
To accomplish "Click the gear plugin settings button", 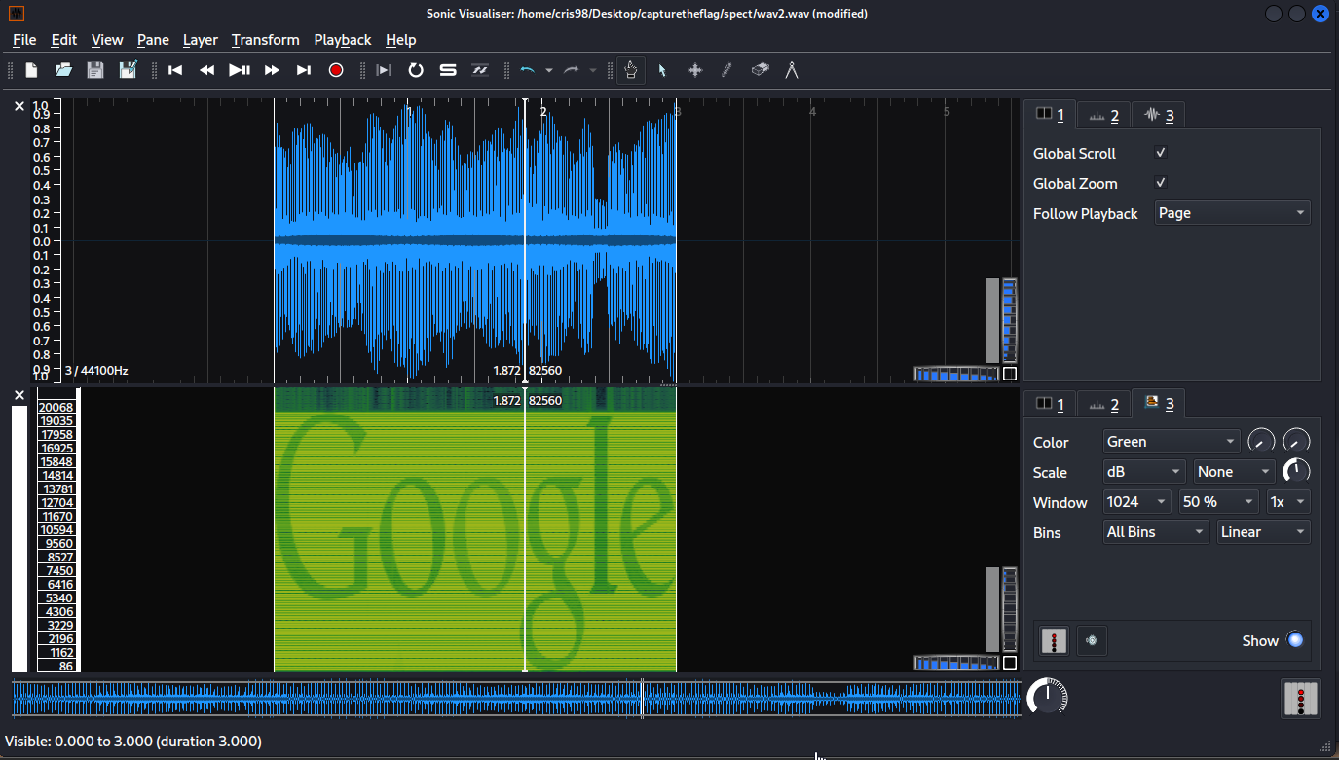I will point(1092,640).
